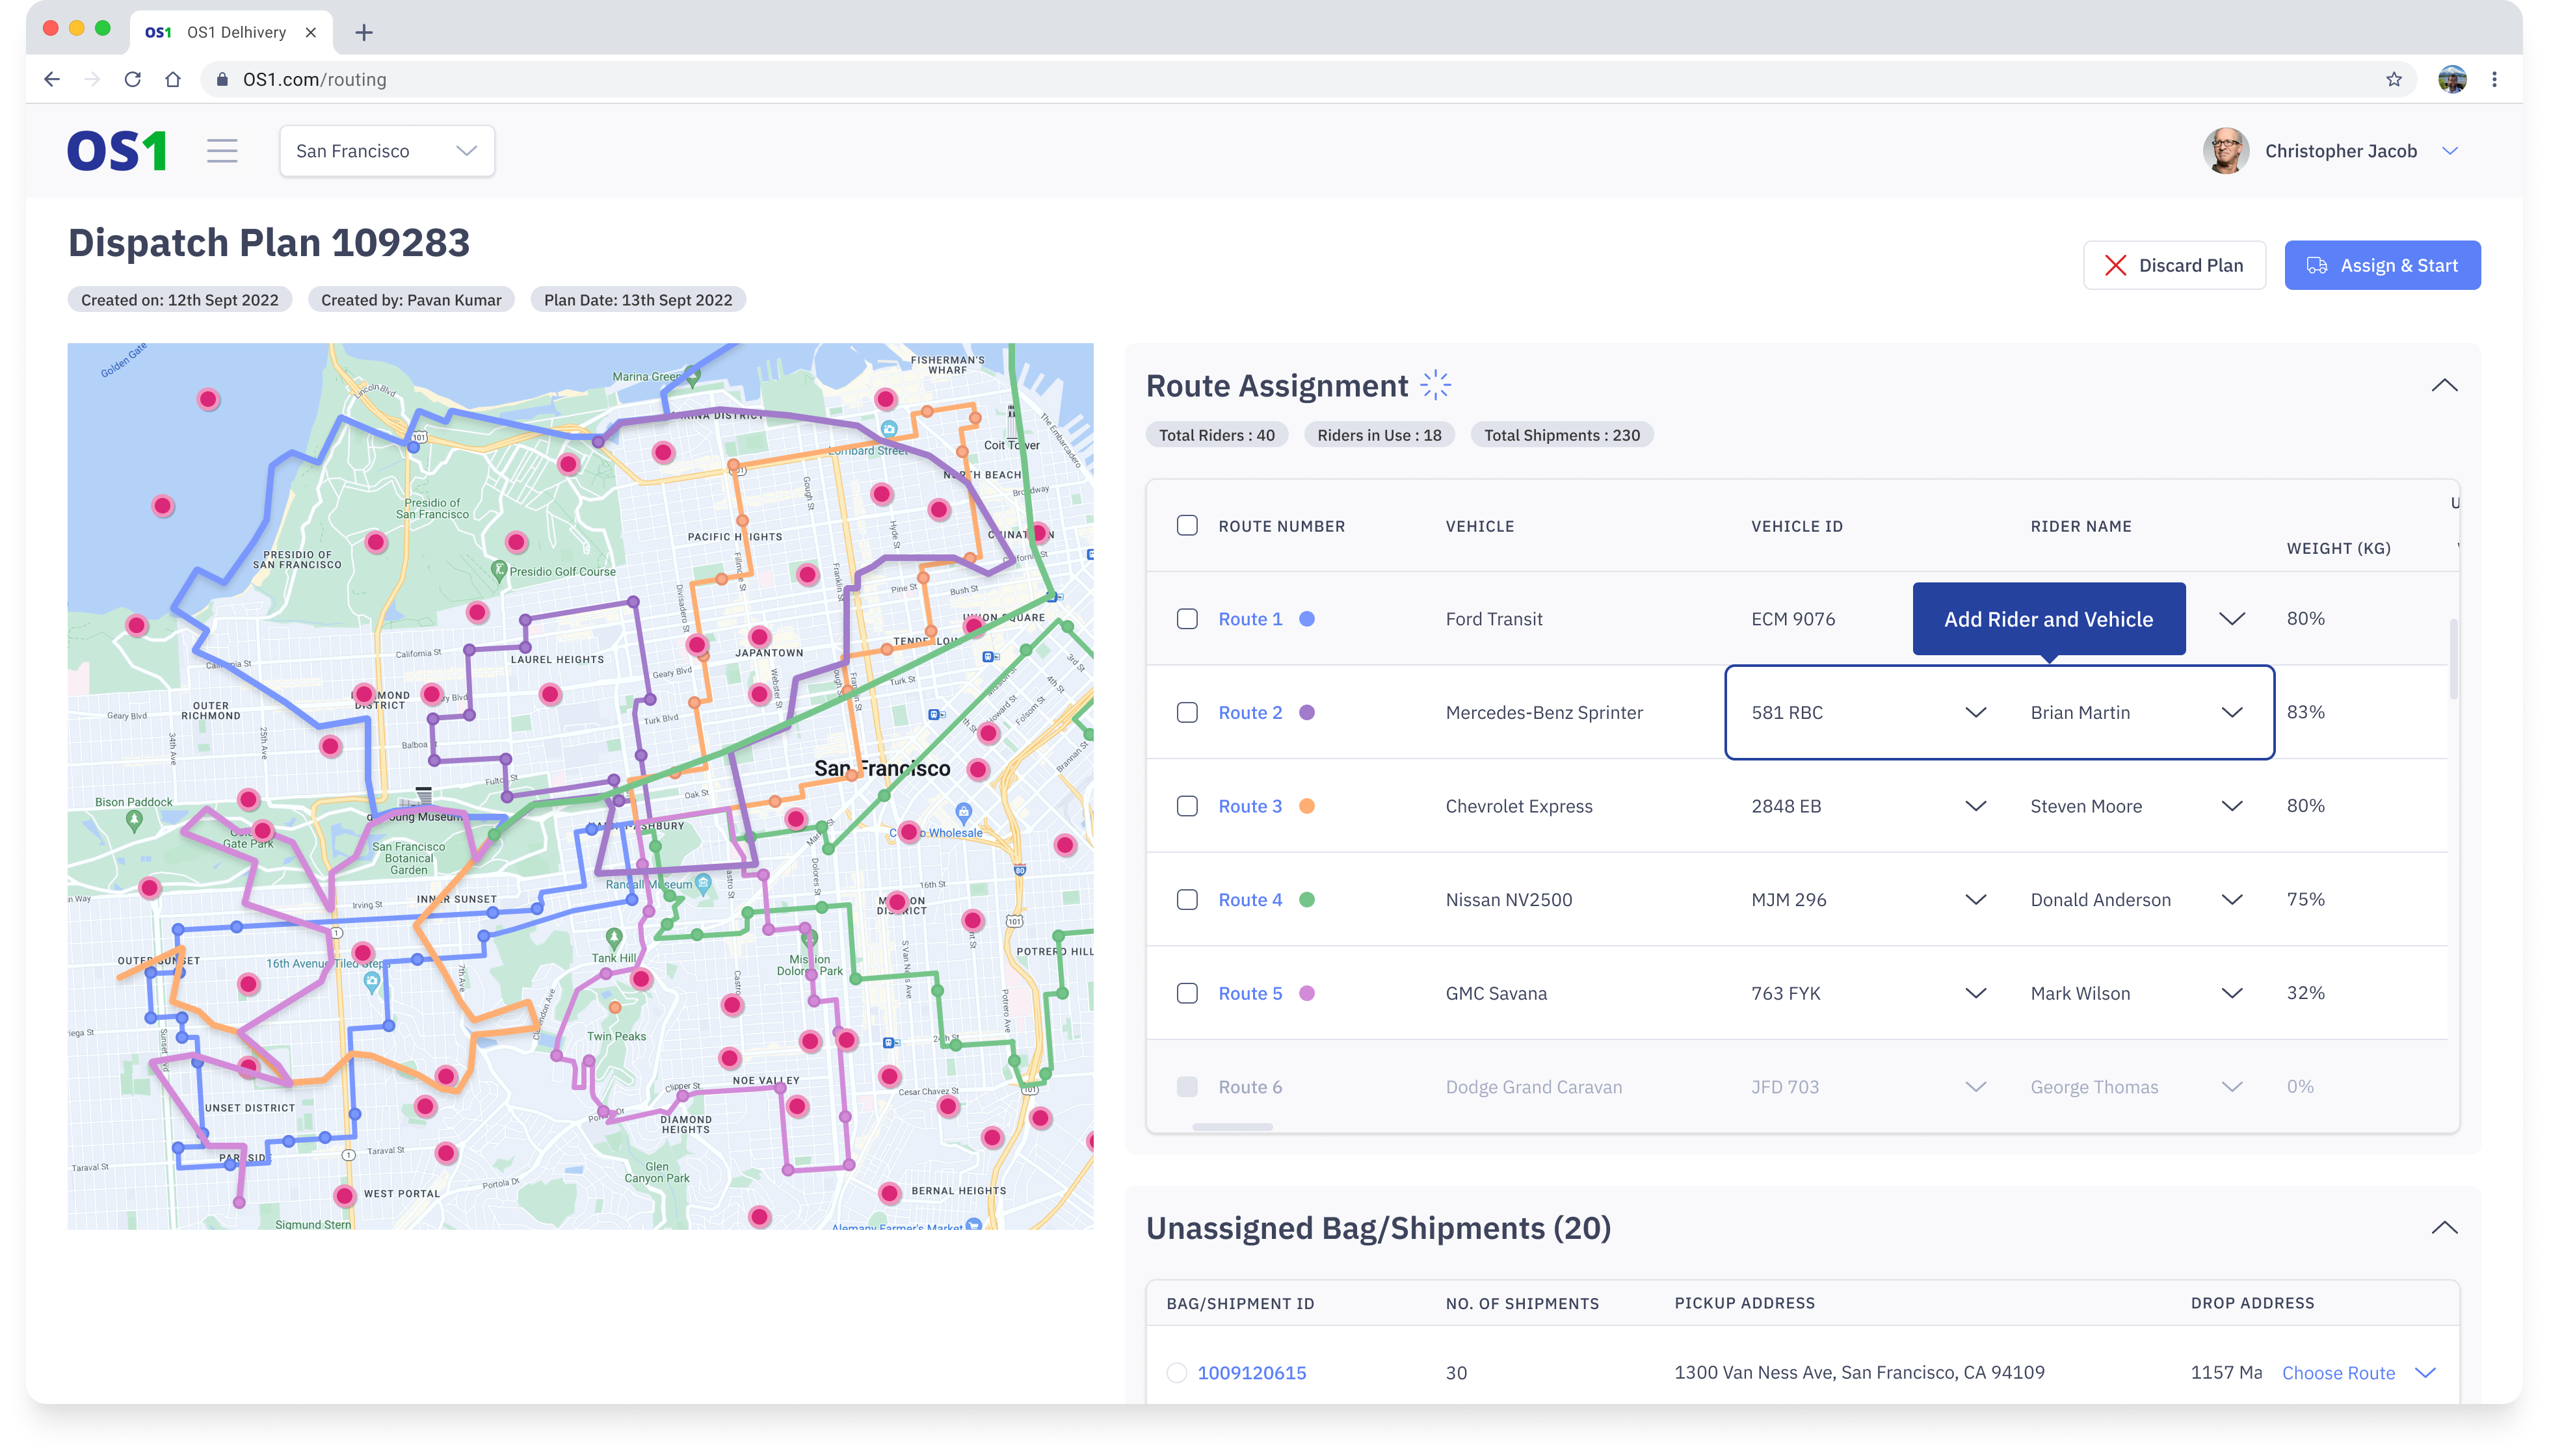Tick the Route 4 checkbox
Viewport: 2549px width, 1456px height.
tap(1187, 900)
